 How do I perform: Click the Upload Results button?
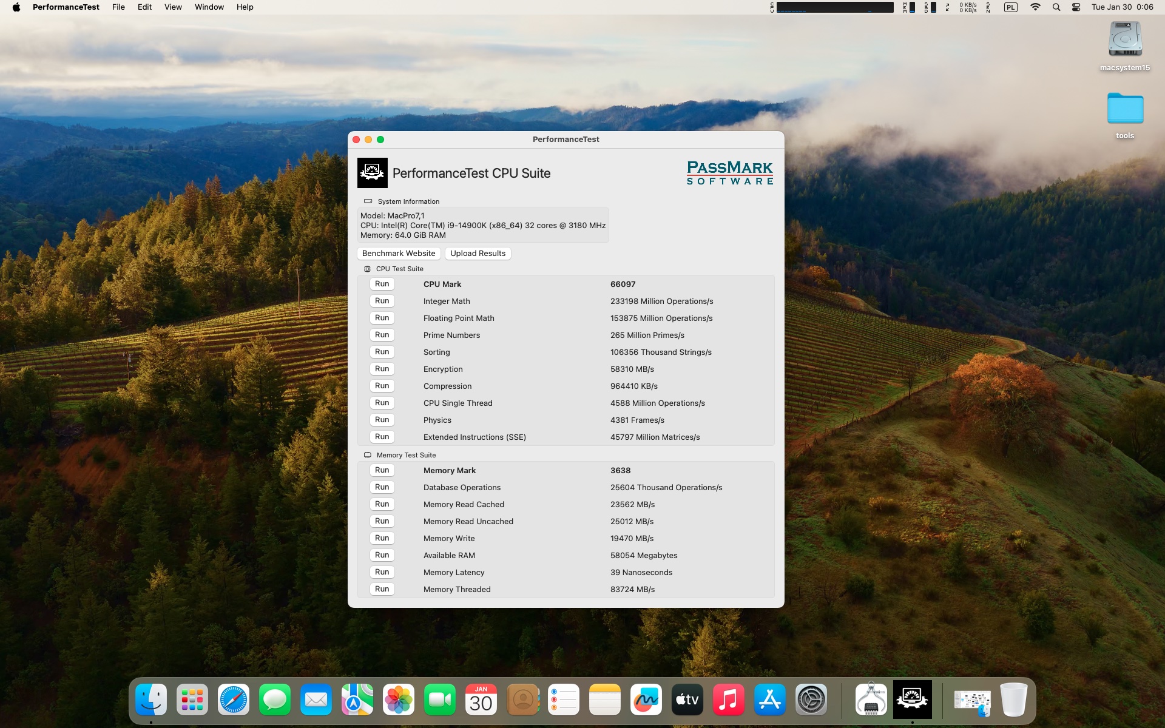pyautogui.click(x=478, y=254)
